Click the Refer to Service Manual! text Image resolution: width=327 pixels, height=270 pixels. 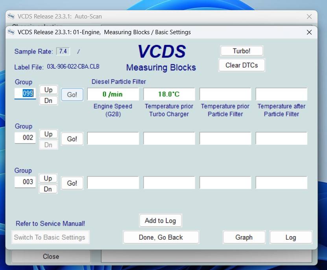point(50,224)
